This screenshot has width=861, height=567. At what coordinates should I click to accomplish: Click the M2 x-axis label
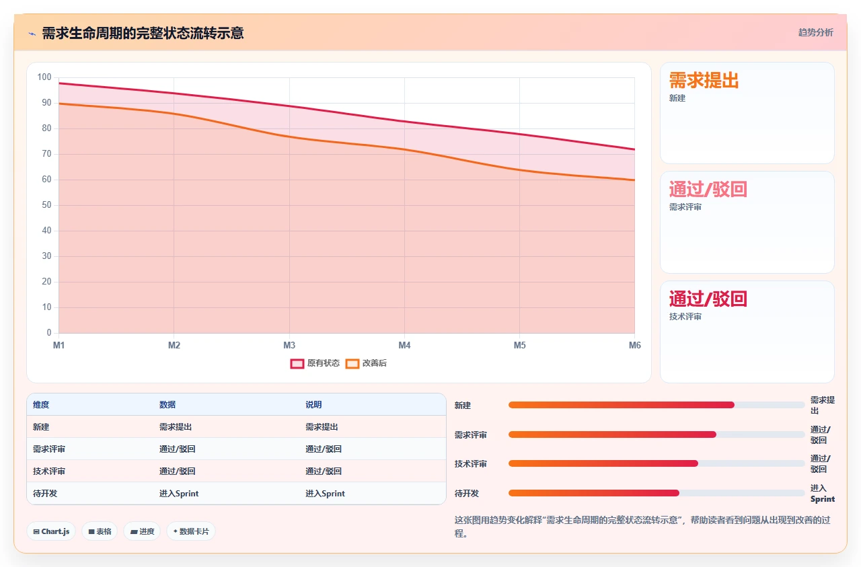coord(174,346)
